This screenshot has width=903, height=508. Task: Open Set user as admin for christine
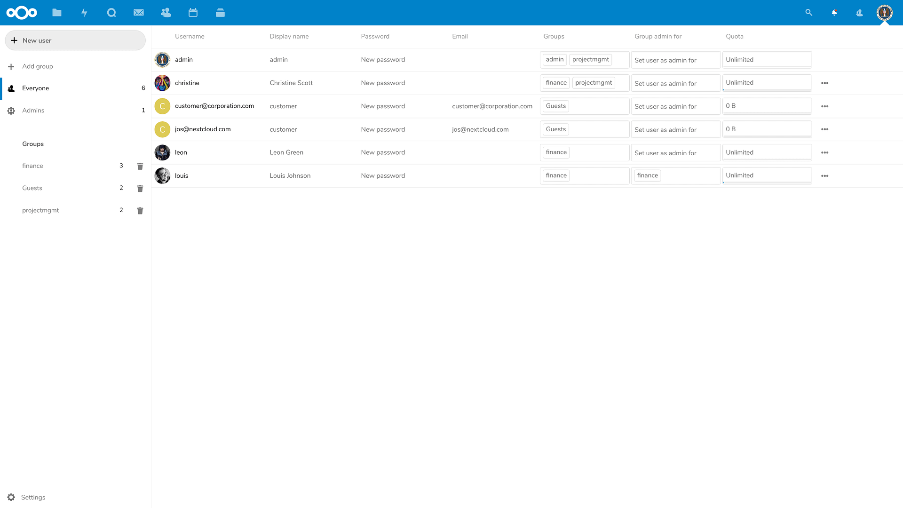click(x=675, y=83)
